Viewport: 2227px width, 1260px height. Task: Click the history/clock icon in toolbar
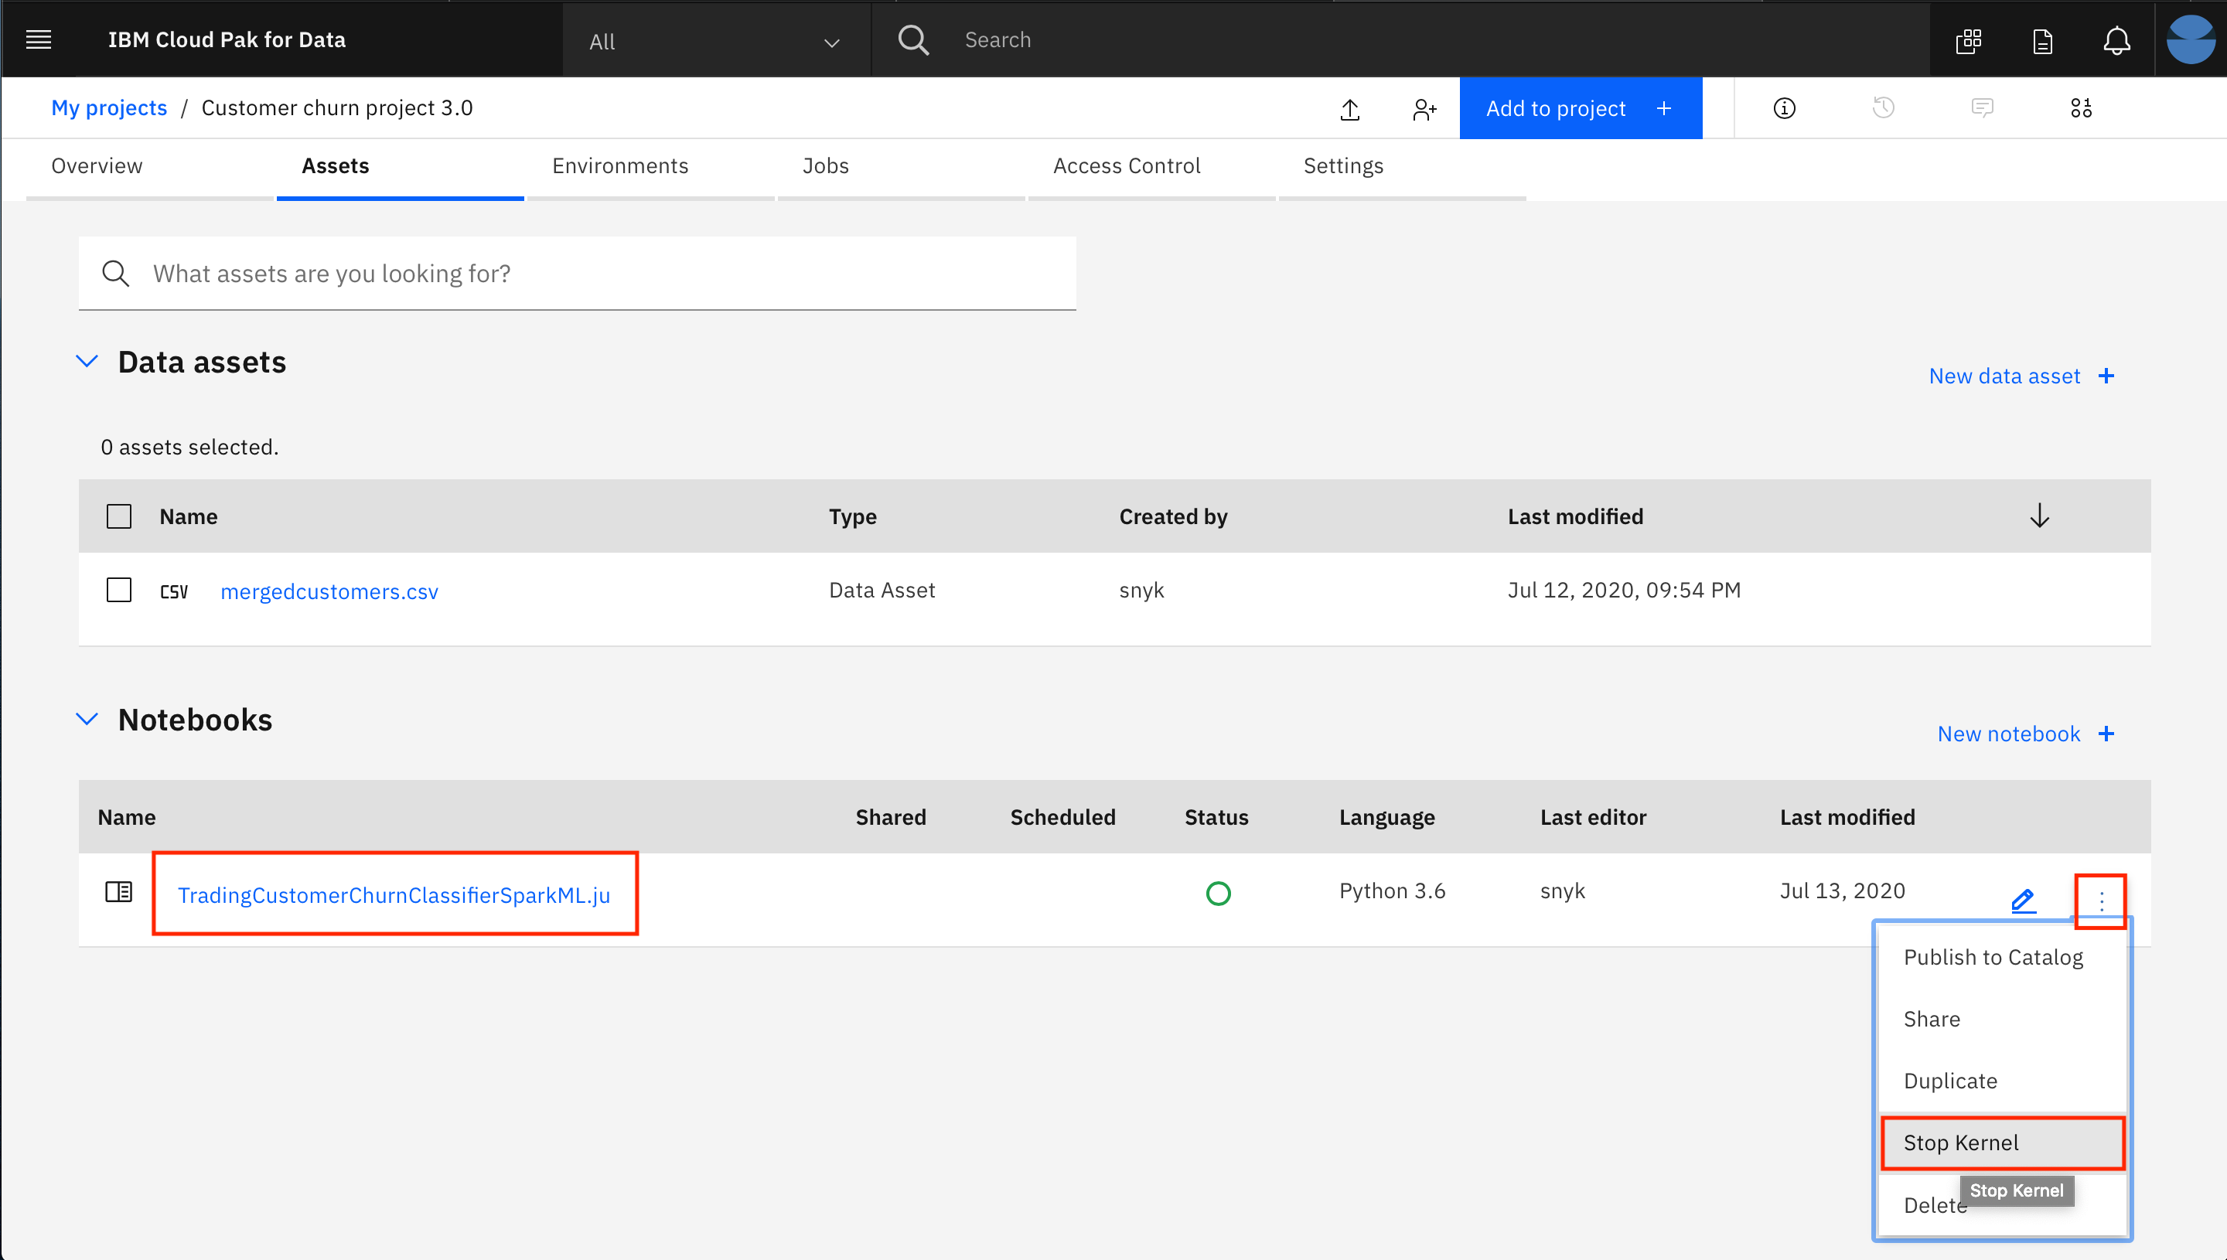coord(1883,108)
